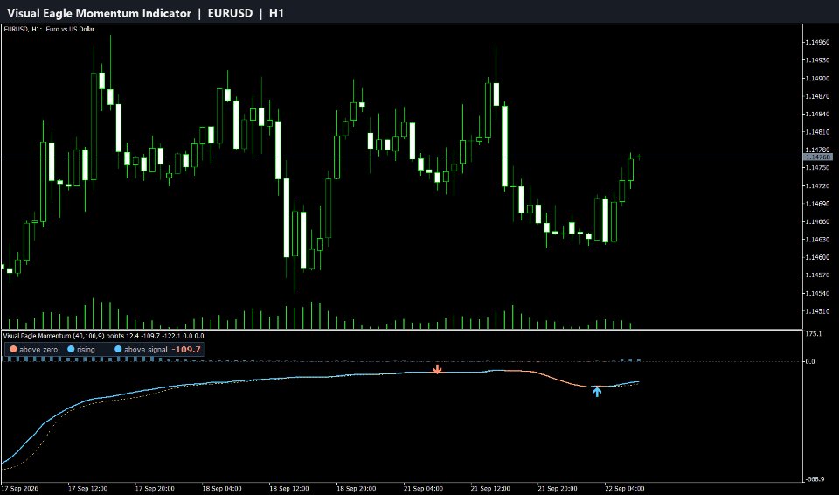Click the 175.1 indicator scale value
Screen dimensions: 839x495
(813, 334)
